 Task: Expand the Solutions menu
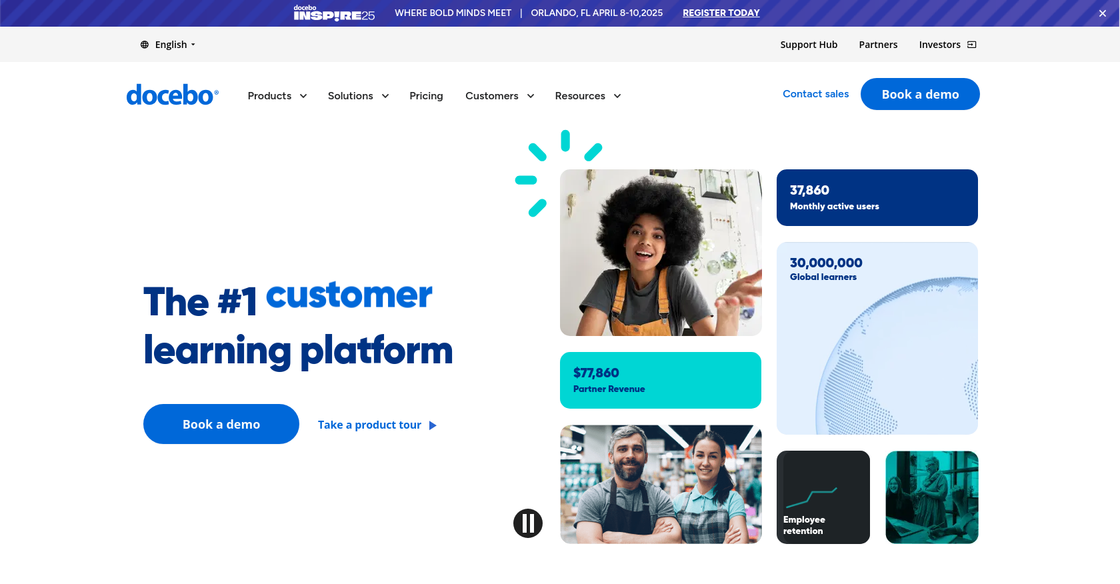tap(359, 96)
